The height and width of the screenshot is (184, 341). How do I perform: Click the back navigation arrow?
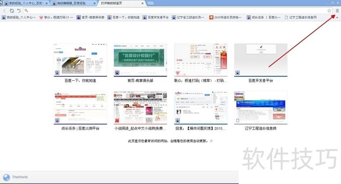(5, 10)
